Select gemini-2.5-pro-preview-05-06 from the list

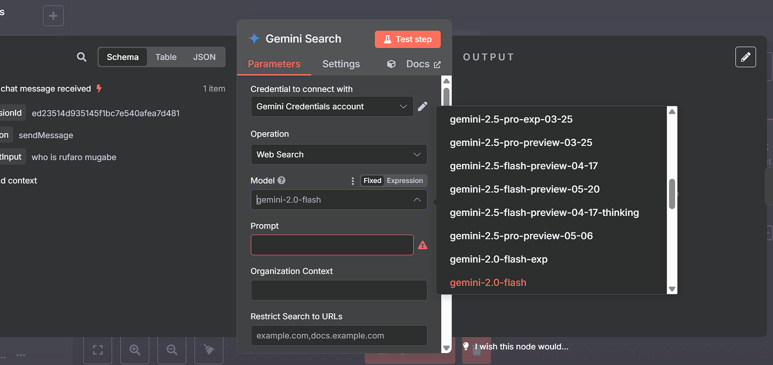pyautogui.click(x=521, y=236)
